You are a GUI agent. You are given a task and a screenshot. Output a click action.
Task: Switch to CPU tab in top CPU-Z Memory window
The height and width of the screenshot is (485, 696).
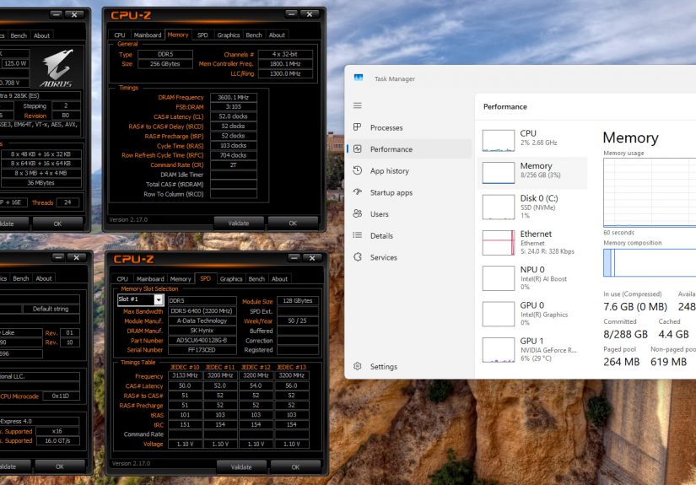(x=120, y=35)
